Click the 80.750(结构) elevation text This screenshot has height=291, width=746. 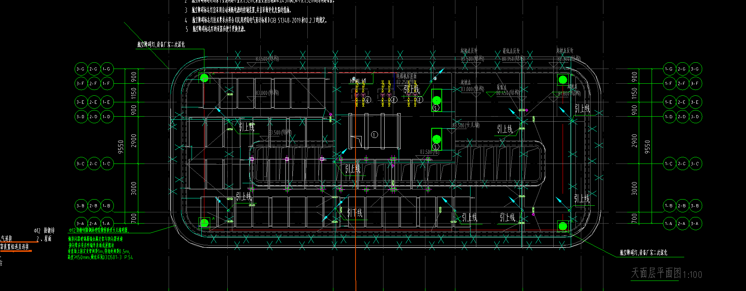pyautogui.click(x=513, y=59)
